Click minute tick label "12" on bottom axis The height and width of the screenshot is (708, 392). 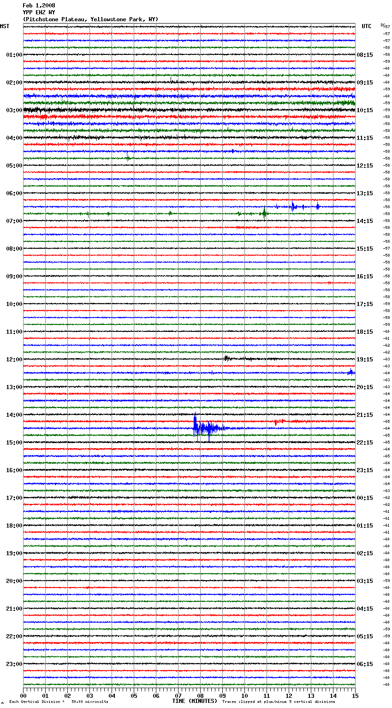(x=289, y=696)
